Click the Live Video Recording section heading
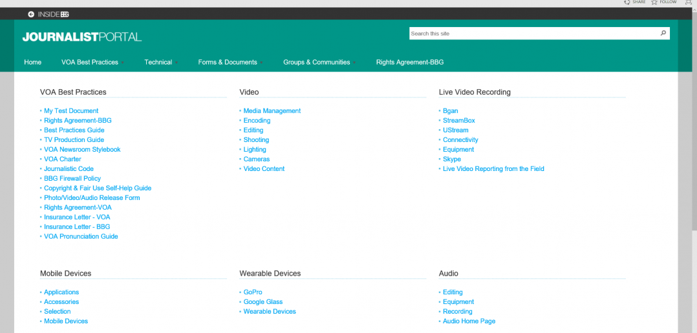The width and height of the screenshot is (697, 333). tap(475, 92)
